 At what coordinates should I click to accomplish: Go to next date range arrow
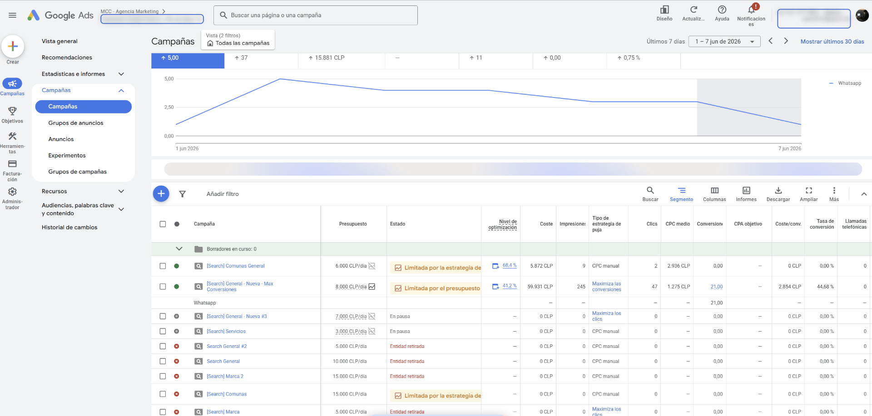(x=786, y=41)
